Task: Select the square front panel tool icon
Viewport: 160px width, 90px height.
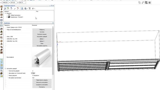Action: (x=1, y=15)
